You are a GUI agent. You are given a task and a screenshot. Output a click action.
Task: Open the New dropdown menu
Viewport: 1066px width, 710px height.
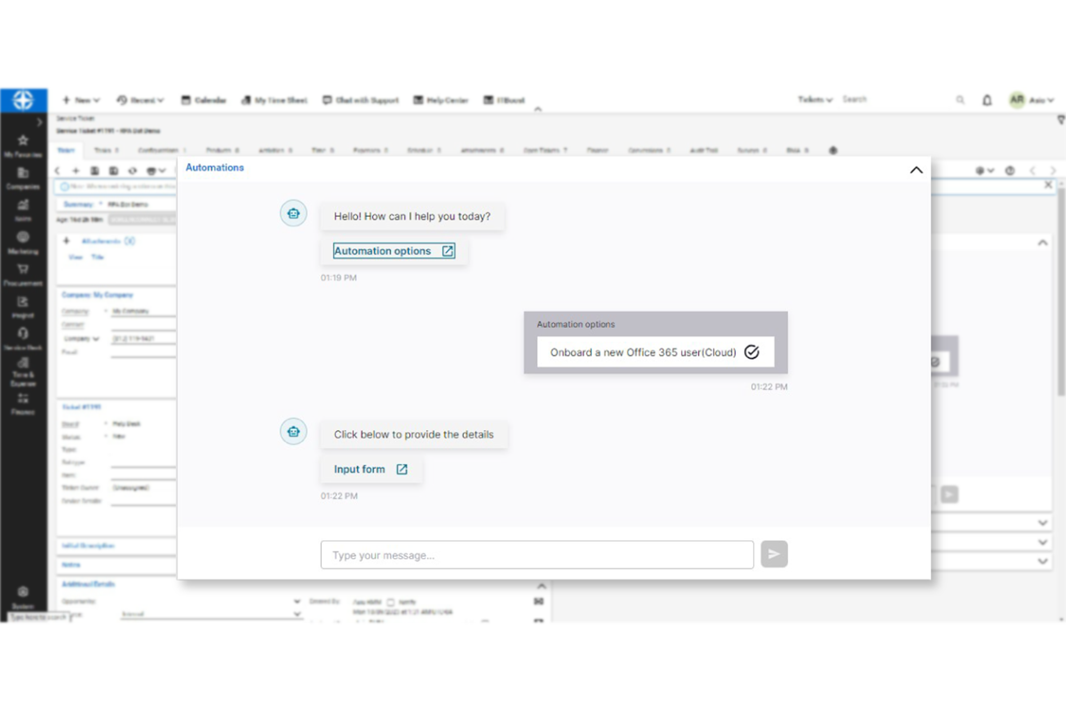[x=81, y=100]
